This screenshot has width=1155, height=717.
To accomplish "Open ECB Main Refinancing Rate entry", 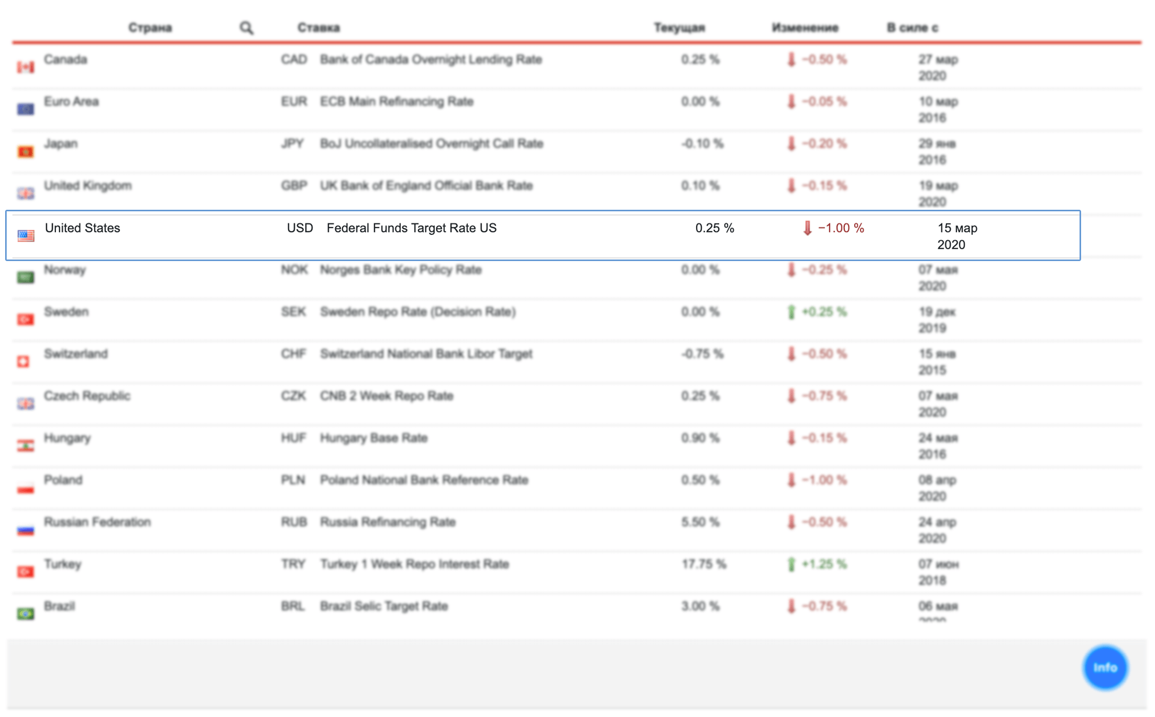I will pyautogui.click(x=396, y=102).
